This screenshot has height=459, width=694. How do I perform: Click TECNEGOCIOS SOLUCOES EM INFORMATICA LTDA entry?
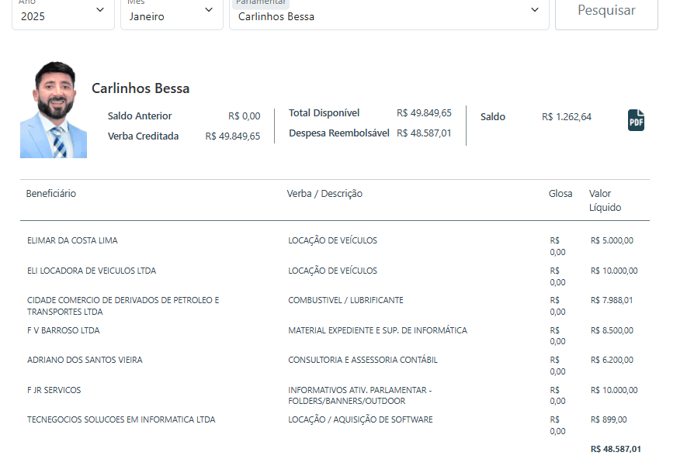click(x=121, y=420)
